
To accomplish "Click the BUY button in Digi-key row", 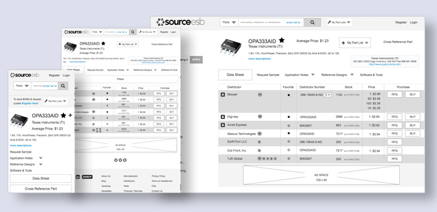I will tap(412, 117).
